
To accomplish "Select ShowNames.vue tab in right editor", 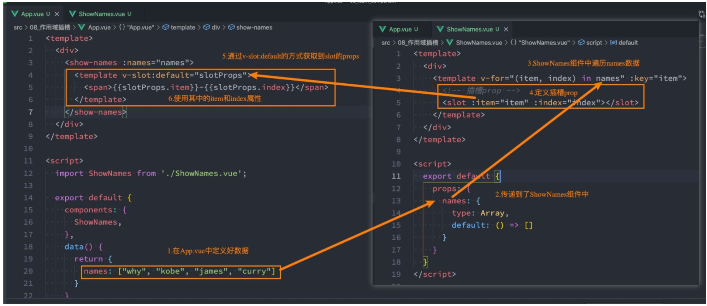I will (x=470, y=29).
